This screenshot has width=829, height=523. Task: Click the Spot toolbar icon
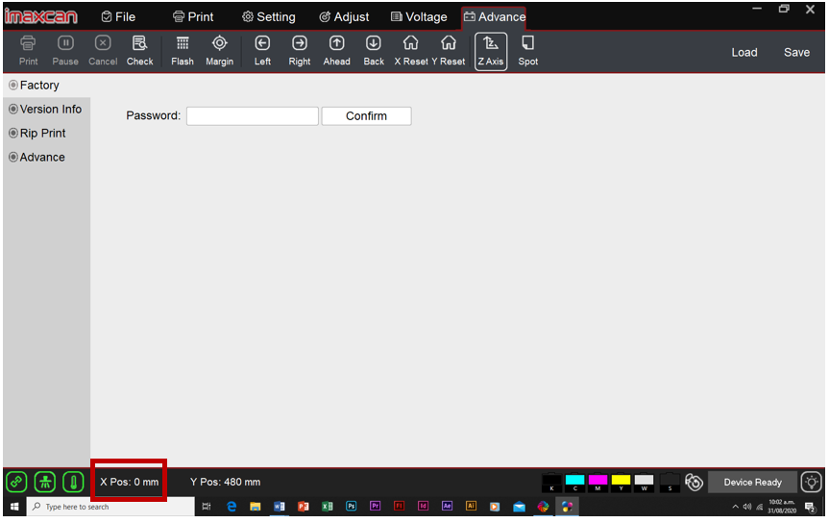point(527,51)
